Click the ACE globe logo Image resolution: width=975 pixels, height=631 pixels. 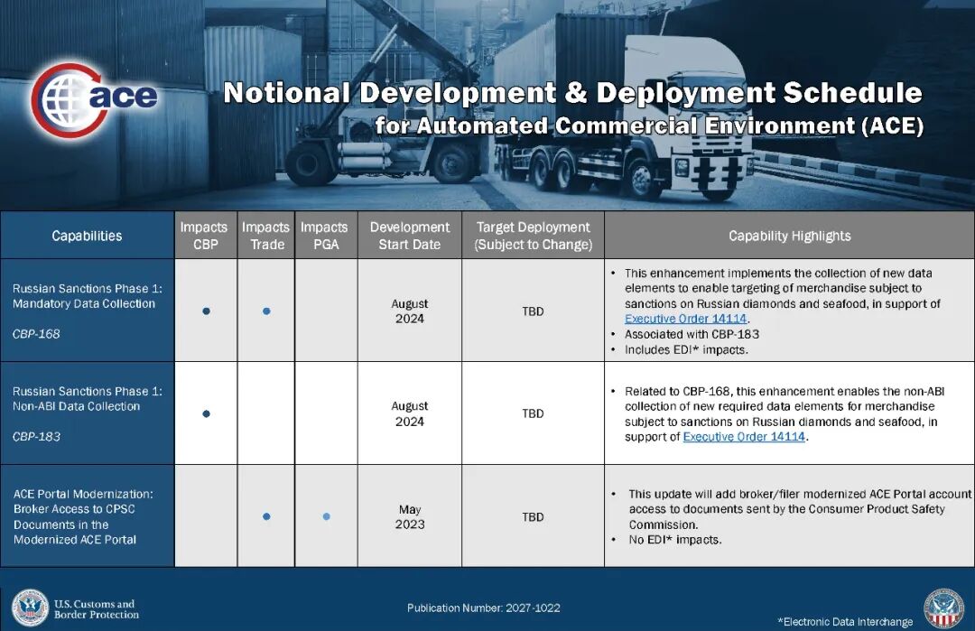click(93, 99)
